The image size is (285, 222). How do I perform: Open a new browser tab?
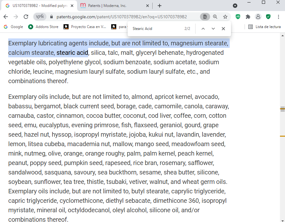[x=160, y=6]
